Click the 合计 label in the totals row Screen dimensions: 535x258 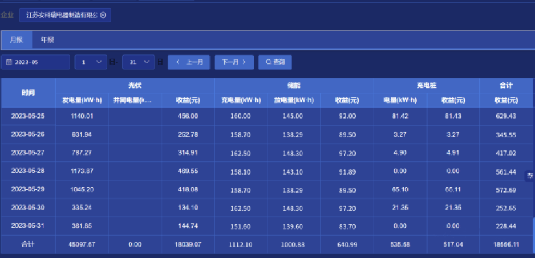[28, 244]
